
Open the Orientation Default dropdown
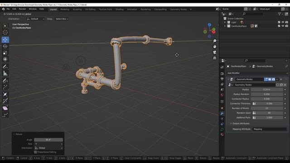pyautogui.click(x=36, y=19)
